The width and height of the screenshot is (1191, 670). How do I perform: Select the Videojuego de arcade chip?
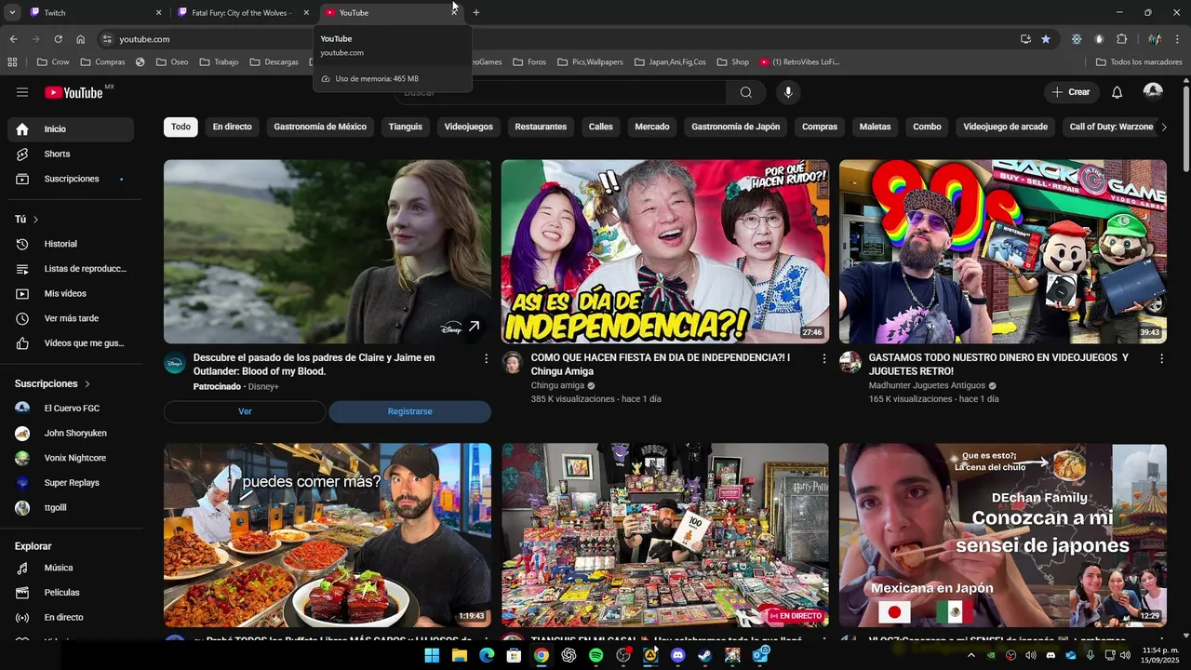point(1005,127)
